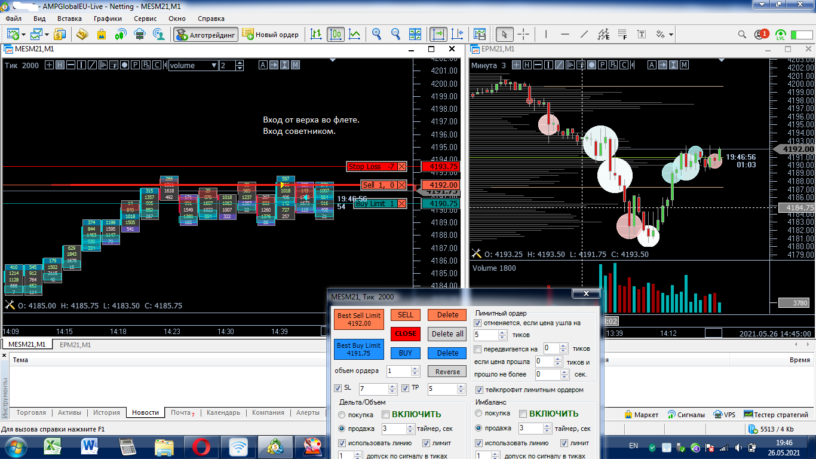Open Excel from the Windows taskbar
The width and height of the screenshot is (816, 459).
54,446
